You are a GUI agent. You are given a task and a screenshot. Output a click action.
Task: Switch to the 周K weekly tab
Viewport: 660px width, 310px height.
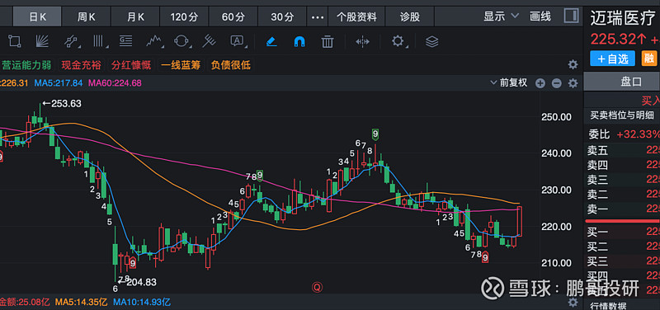87,17
